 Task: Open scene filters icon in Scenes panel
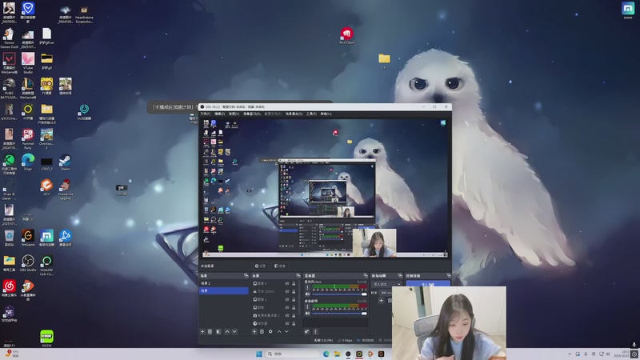218,331
